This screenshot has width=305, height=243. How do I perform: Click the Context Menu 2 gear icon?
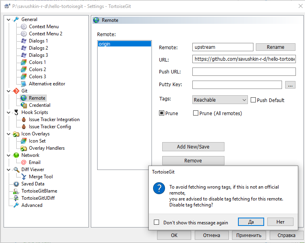pos(24,34)
